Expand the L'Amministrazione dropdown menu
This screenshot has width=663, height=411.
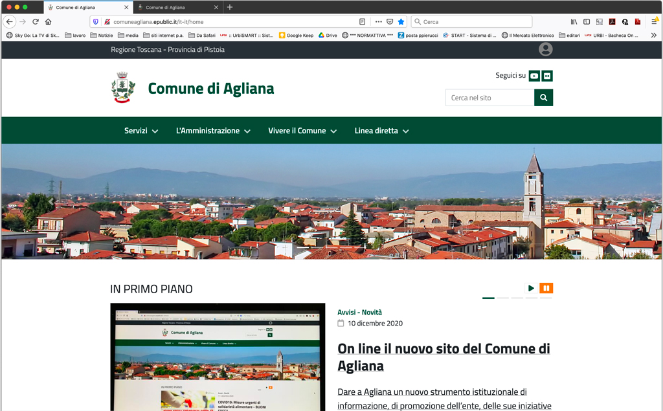pyautogui.click(x=213, y=131)
